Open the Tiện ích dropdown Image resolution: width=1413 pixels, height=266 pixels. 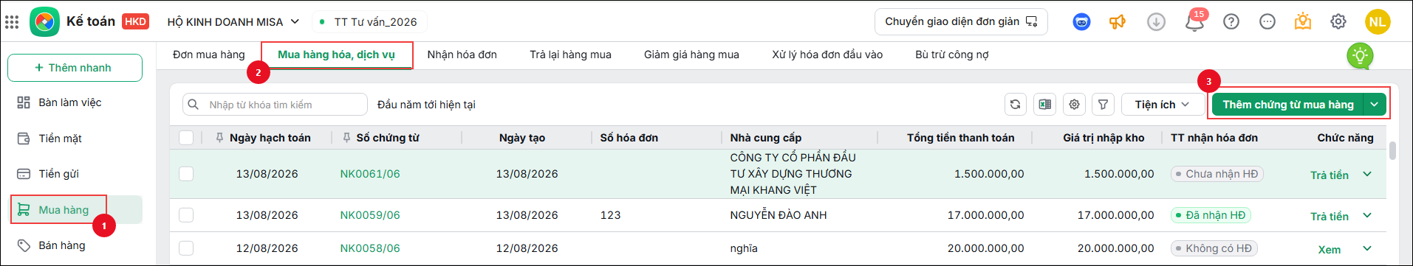(1163, 105)
